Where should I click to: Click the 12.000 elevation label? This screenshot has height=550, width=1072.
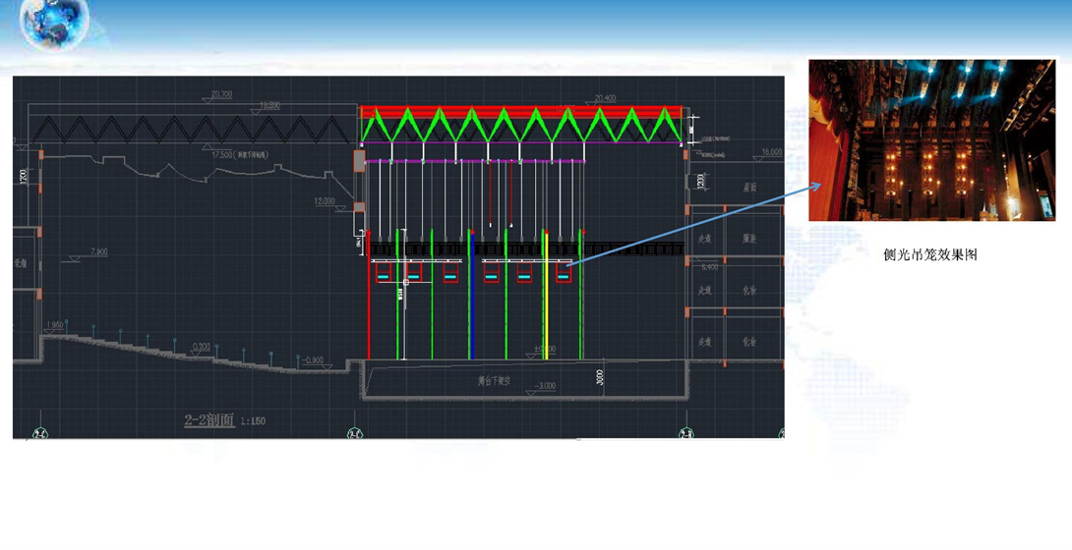pyautogui.click(x=325, y=201)
